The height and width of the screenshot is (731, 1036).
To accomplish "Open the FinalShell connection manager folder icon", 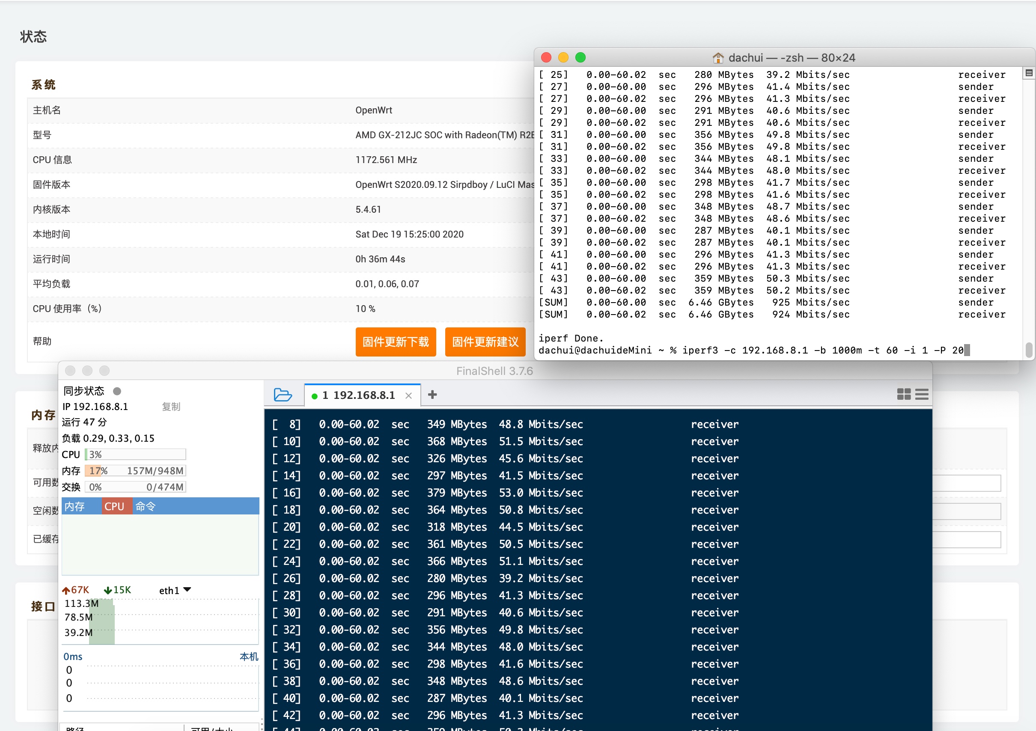I will [283, 395].
